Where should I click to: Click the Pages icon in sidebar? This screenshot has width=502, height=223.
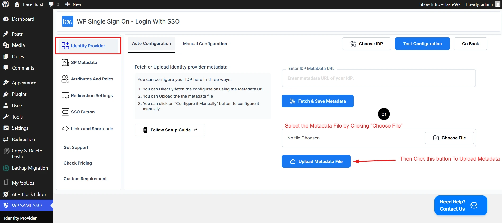(6, 57)
